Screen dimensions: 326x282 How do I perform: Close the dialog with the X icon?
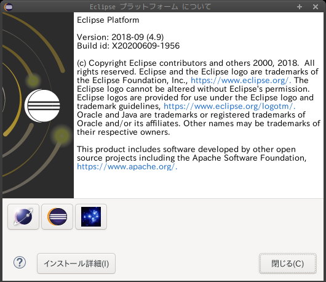[x=316, y=7]
